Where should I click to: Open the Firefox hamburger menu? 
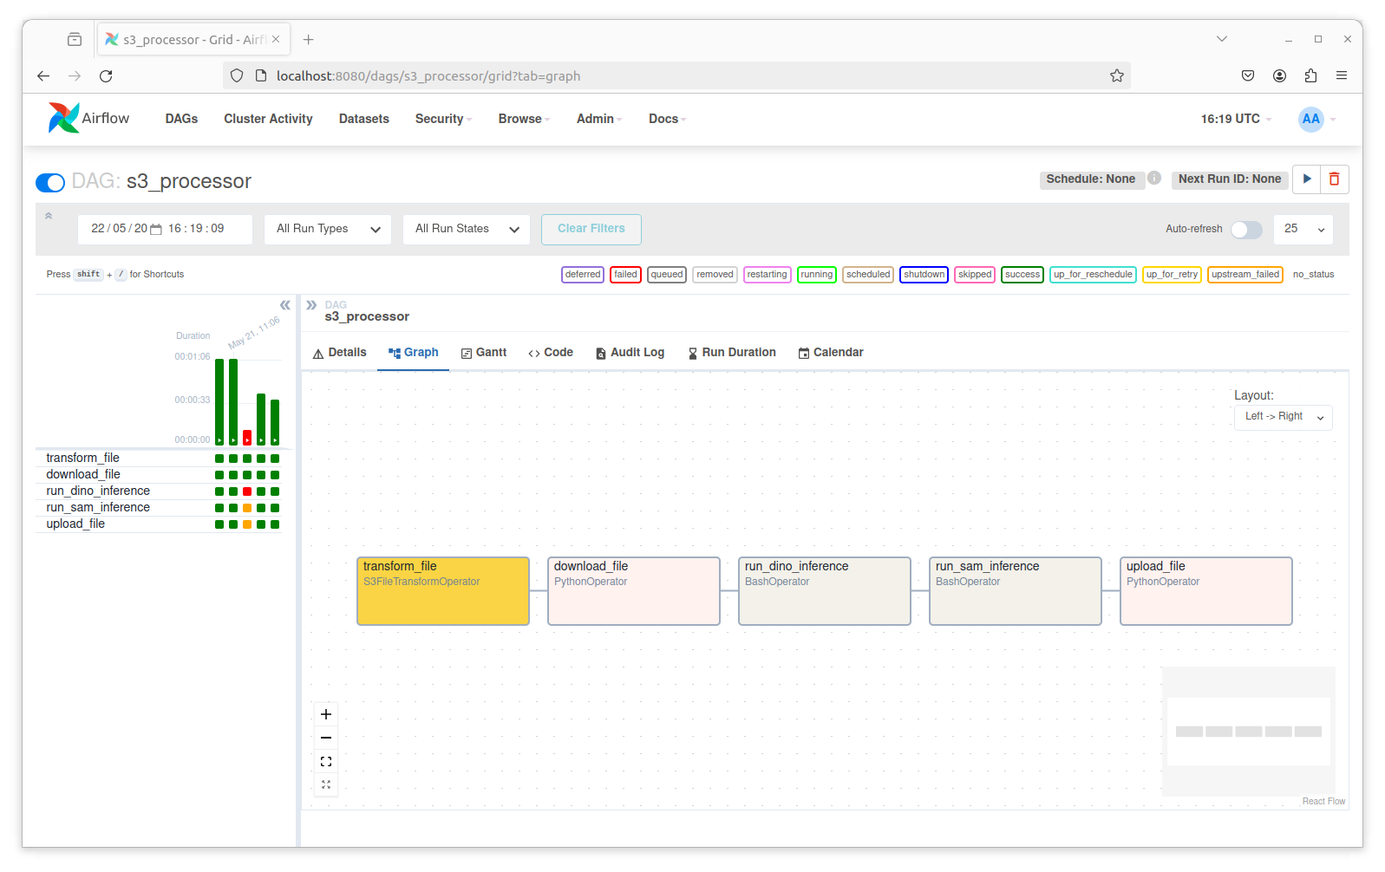1342,76
